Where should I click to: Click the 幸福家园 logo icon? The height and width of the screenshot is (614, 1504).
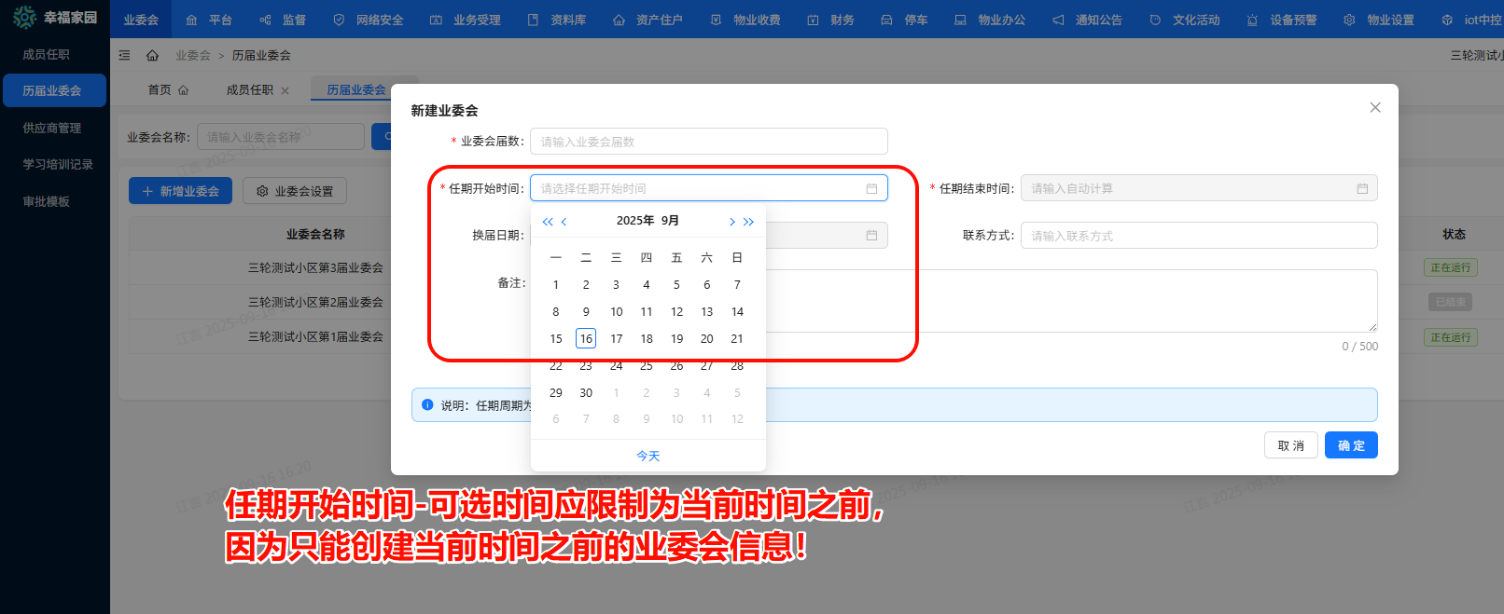pyautogui.click(x=24, y=17)
